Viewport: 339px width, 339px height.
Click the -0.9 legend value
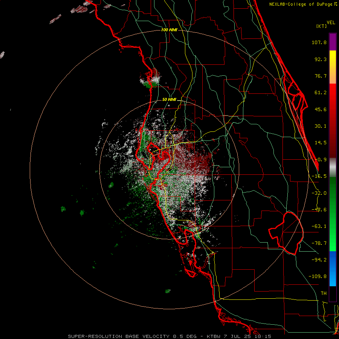tap(321, 160)
